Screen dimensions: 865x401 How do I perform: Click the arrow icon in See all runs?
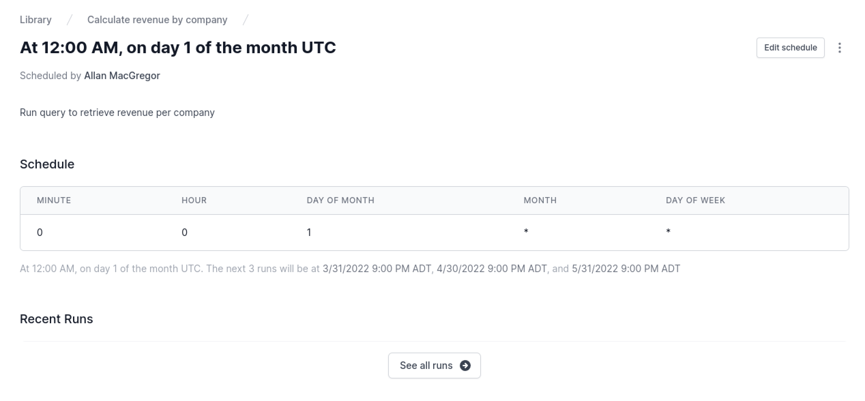(465, 366)
